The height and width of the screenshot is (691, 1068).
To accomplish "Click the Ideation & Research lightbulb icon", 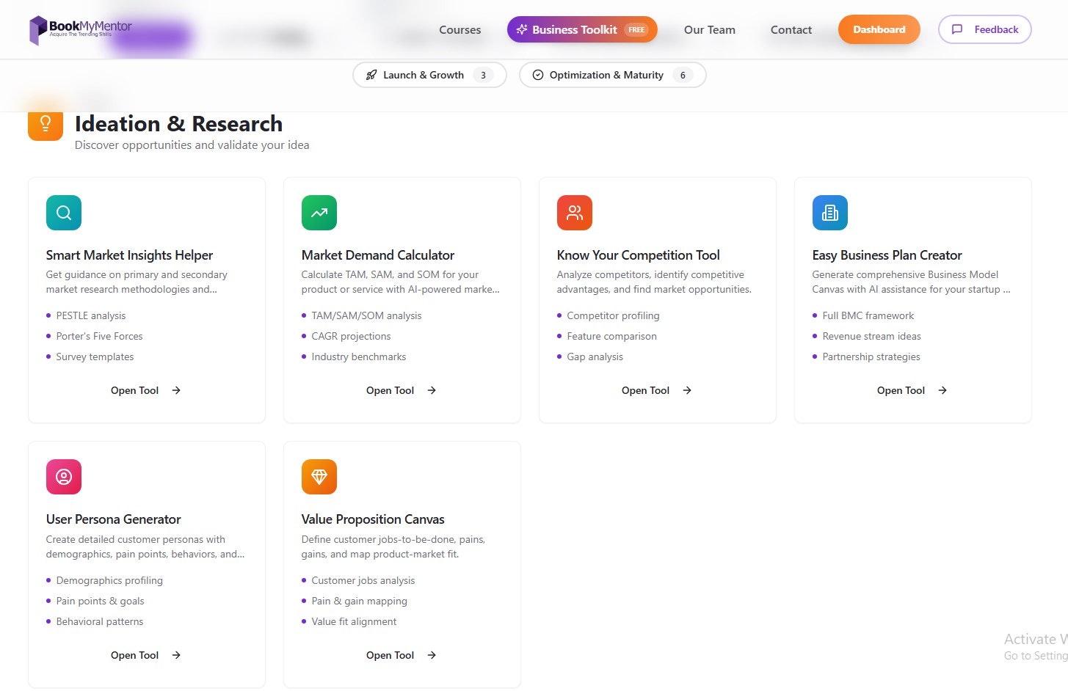I will coord(45,123).
